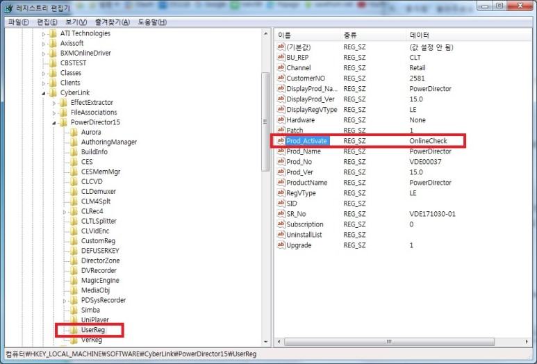Collapse the PowerDirector15 key
The image size is (537, 364).
click(x=53, y=123)
